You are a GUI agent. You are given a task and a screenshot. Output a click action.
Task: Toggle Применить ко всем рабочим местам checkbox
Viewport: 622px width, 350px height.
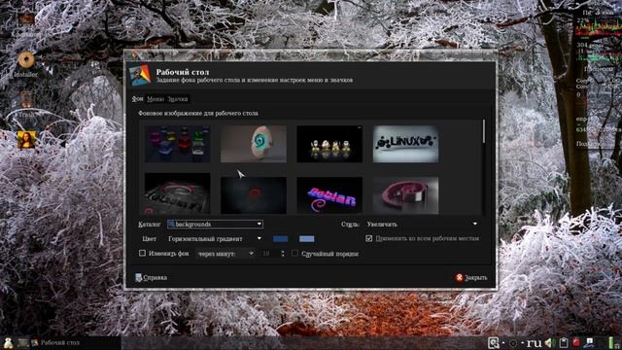tap(369, 238)
